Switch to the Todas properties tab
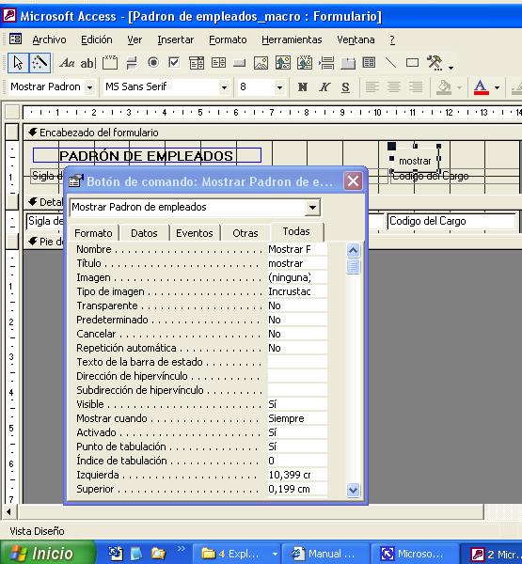Image resolution: width=522 pixels, height=564 pixels. tap(296, 231)
